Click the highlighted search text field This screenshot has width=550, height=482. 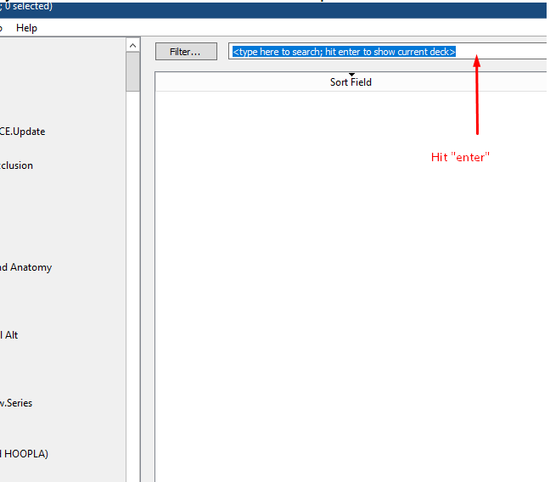tap(344, 52)
